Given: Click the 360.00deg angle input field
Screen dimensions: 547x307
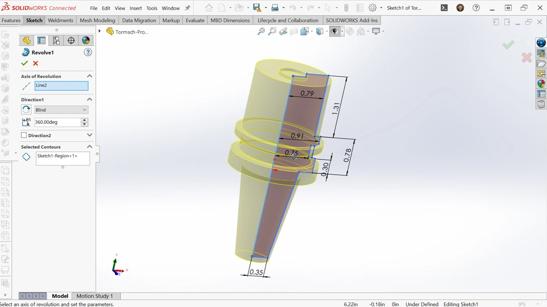Looking at the screenshot, I should pyautogui.click(x=57, y=122).
